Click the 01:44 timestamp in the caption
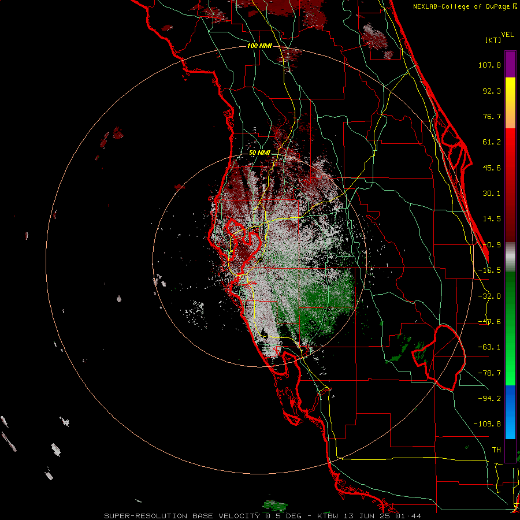 408,516
